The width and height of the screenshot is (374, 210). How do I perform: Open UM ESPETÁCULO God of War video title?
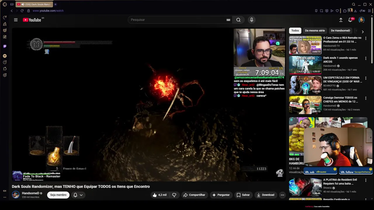[342, 80]
